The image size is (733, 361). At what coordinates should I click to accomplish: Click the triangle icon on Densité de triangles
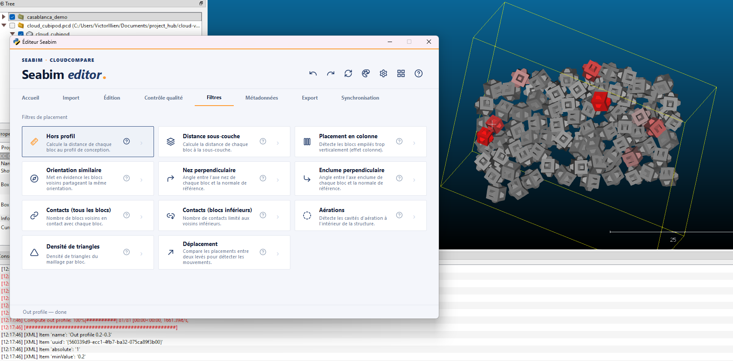click(x=34, y=252)
